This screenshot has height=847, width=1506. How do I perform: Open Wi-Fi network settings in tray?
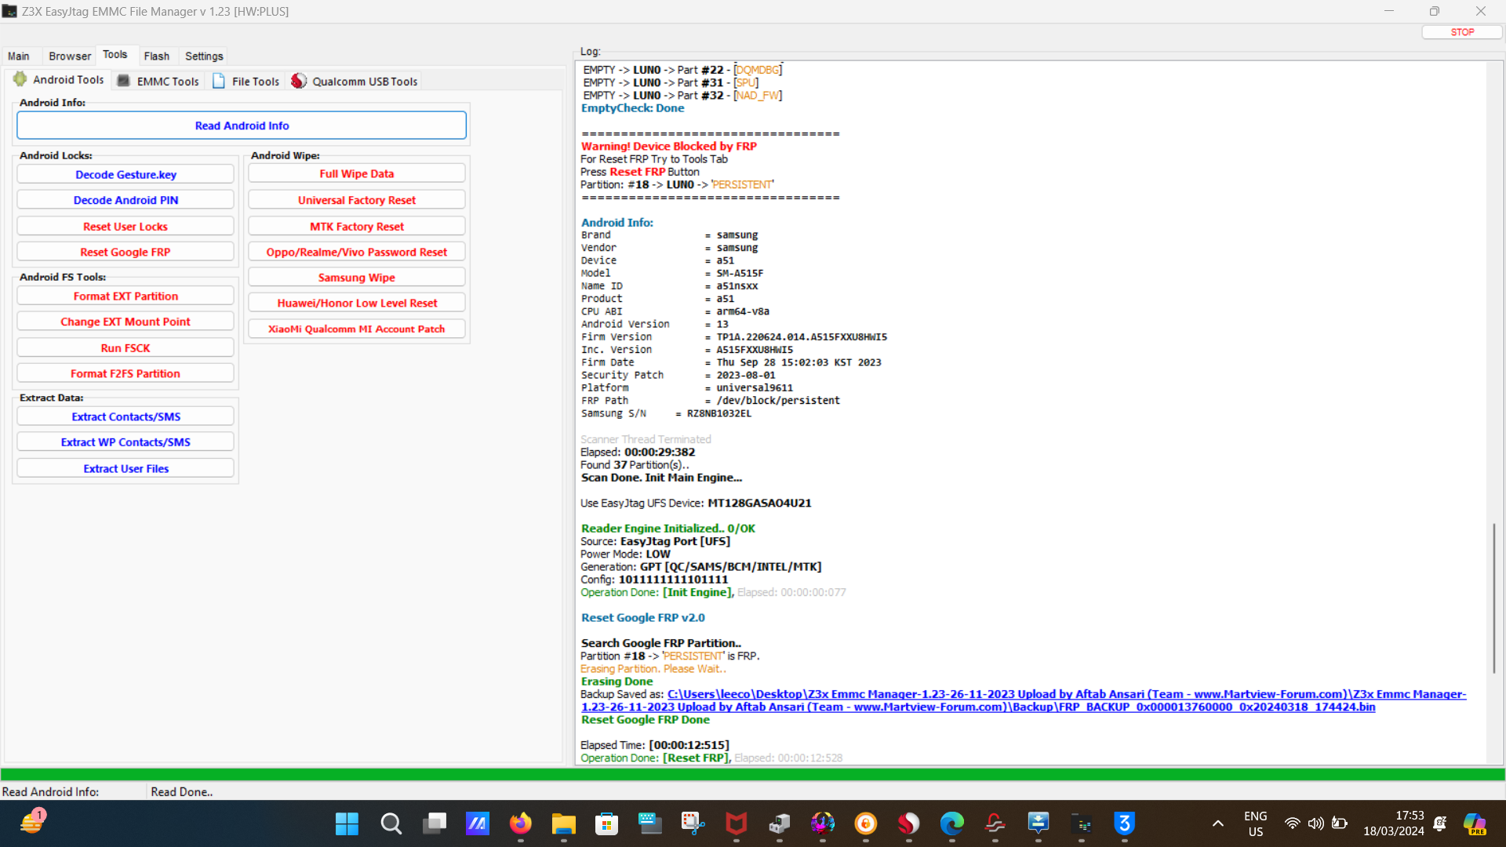tap(1292, 823)
